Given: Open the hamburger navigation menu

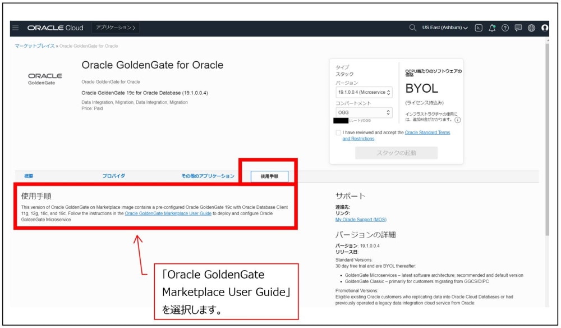Looking at the screenshot, I should [x=15, y=28].
